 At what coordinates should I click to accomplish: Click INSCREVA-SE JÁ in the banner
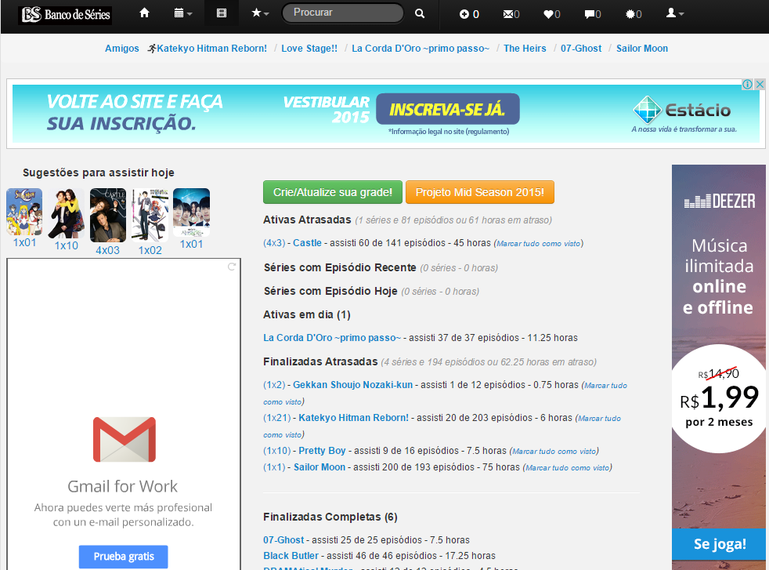(447, 109)
